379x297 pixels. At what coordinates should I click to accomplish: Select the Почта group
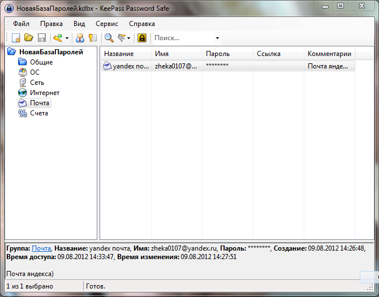pyautogui.click(x=40, y=103)
